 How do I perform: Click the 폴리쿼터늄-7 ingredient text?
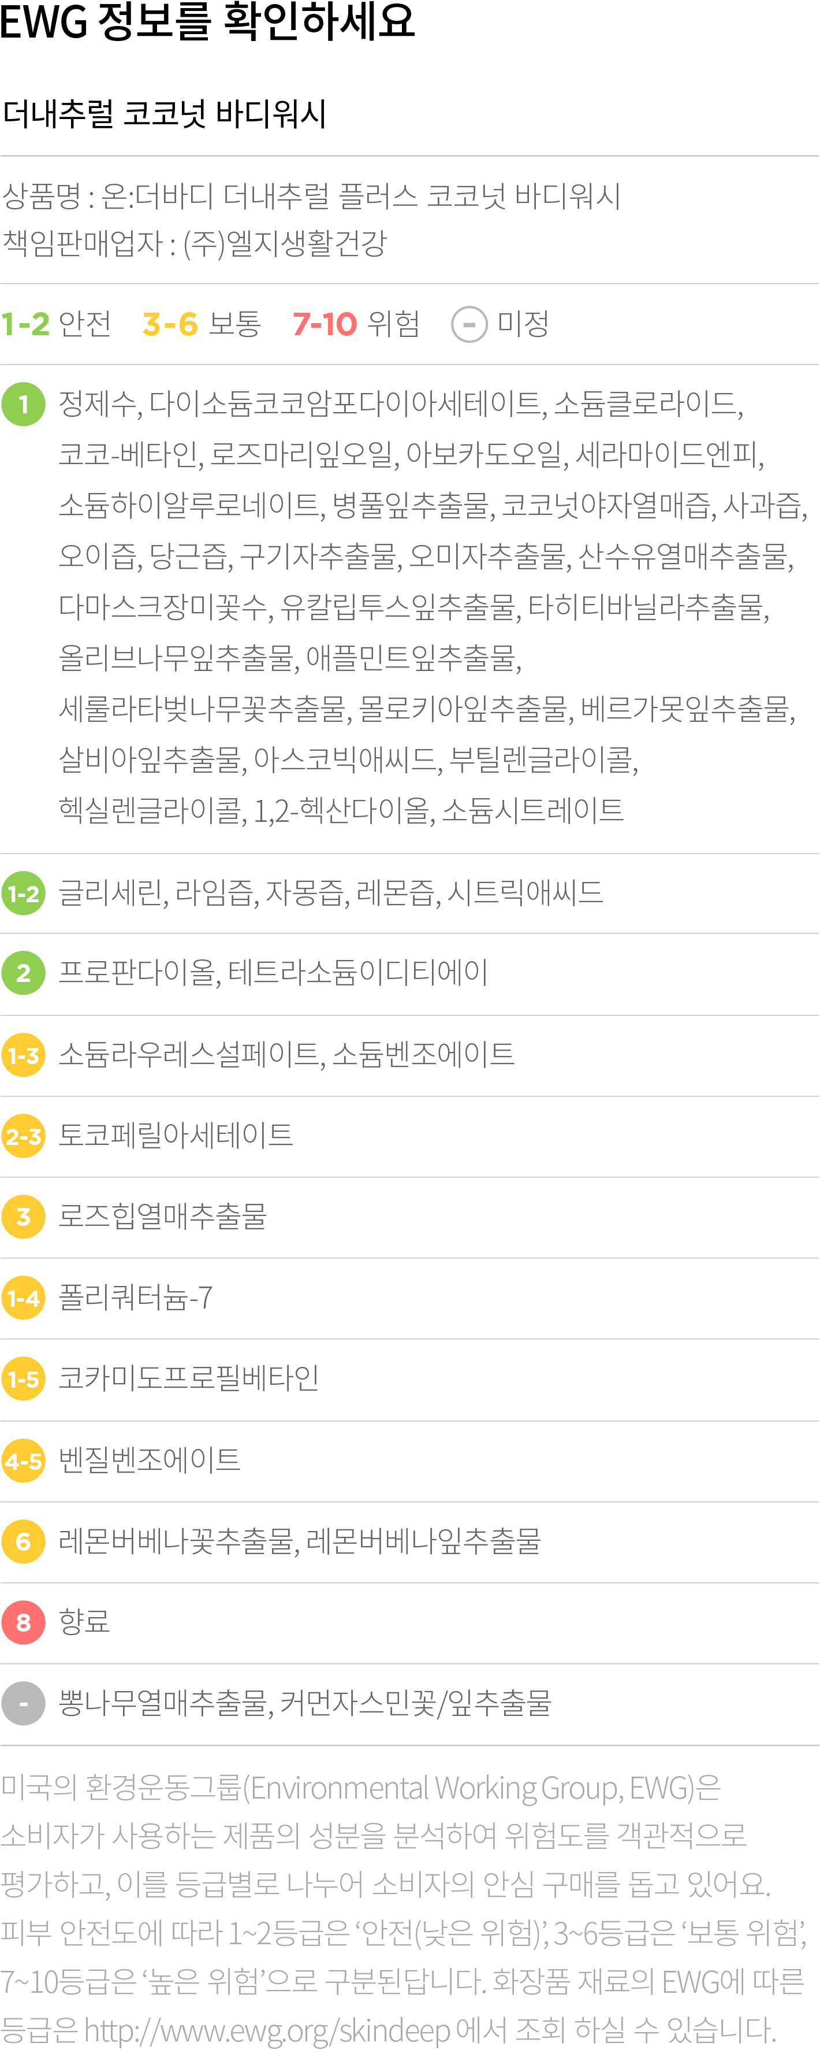pos(136,1297)
